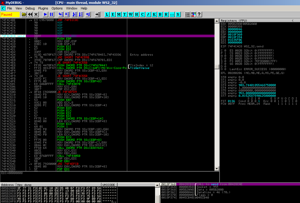Click the Trace into toolbar icon
Screen dimensions: 300x203
(74, 14)
